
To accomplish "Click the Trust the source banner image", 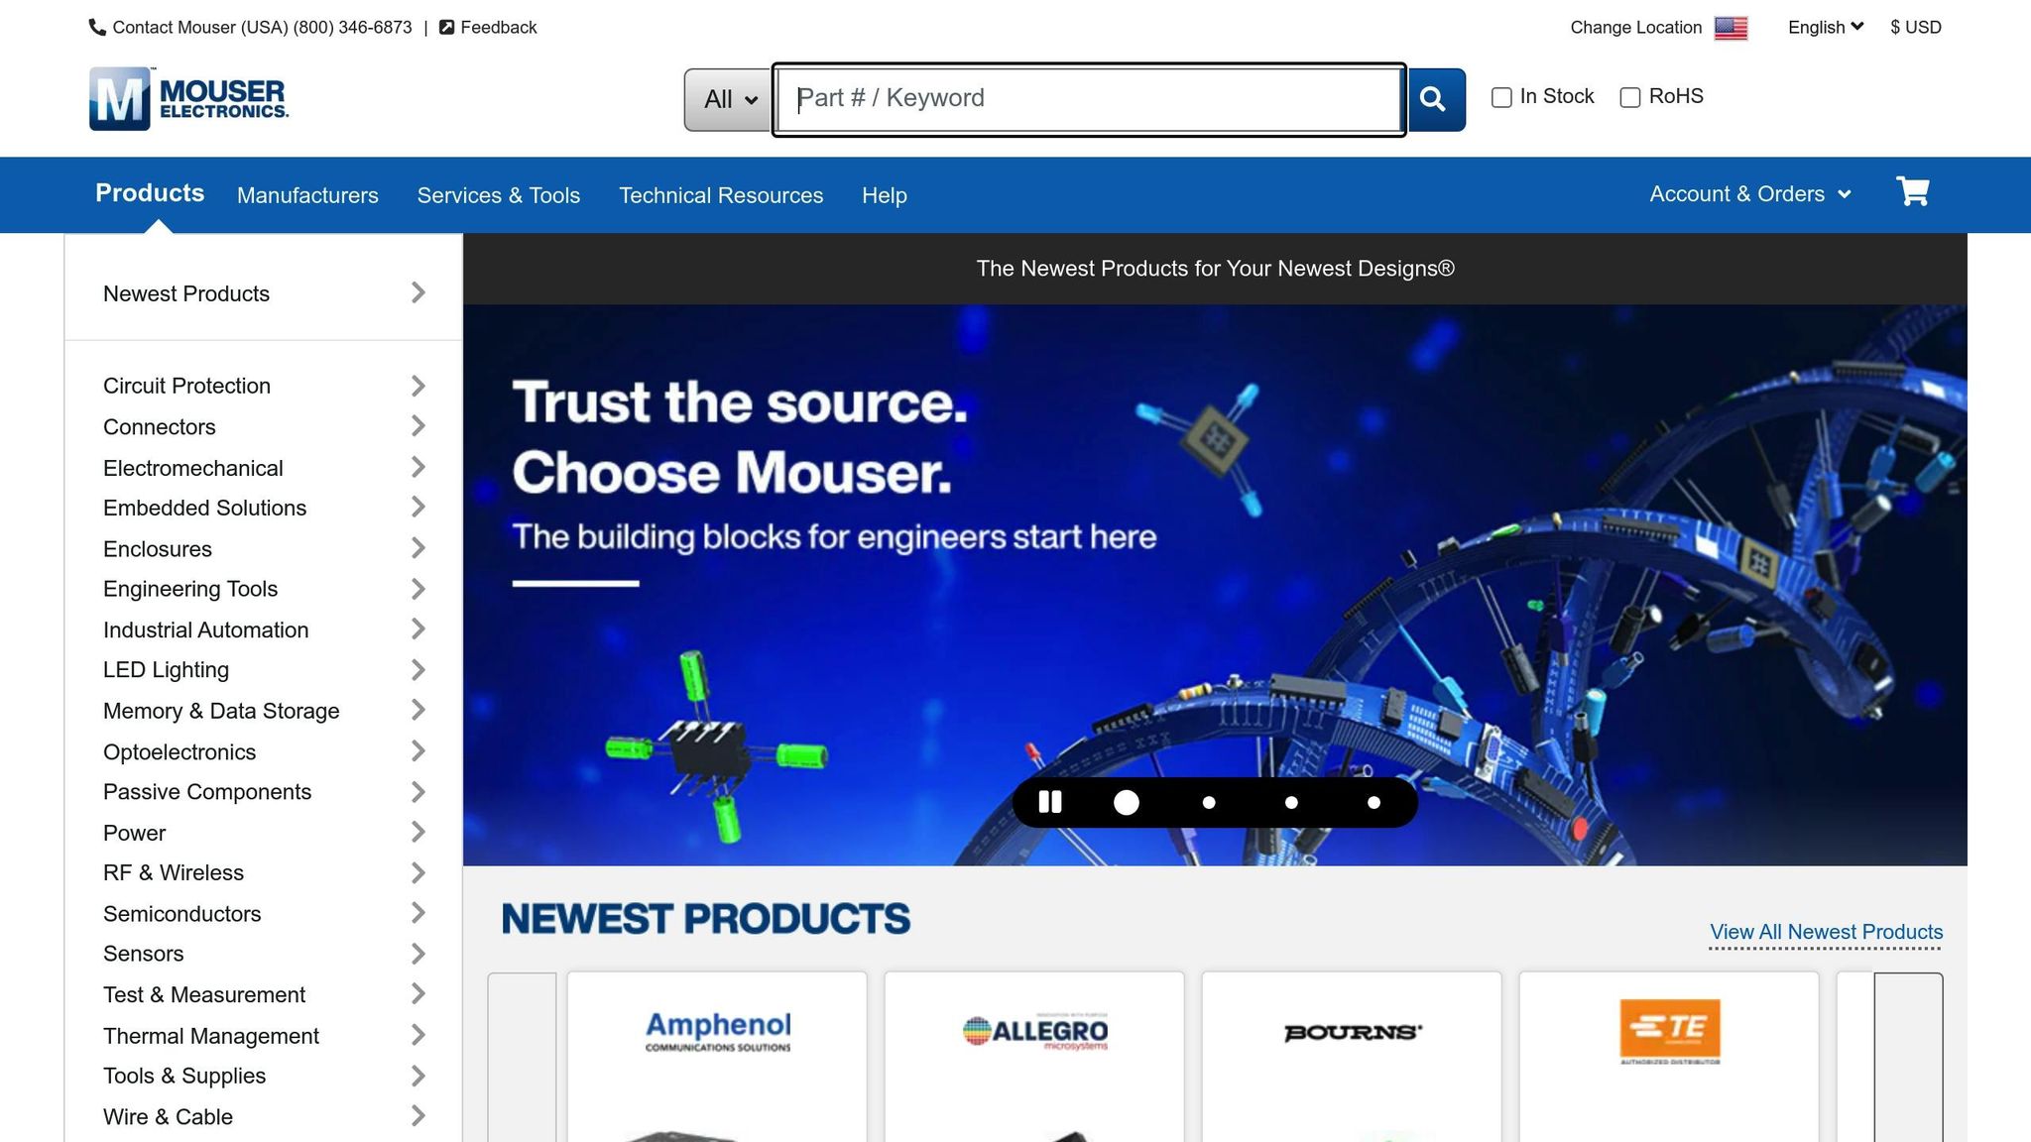I will click(1215, 585).
